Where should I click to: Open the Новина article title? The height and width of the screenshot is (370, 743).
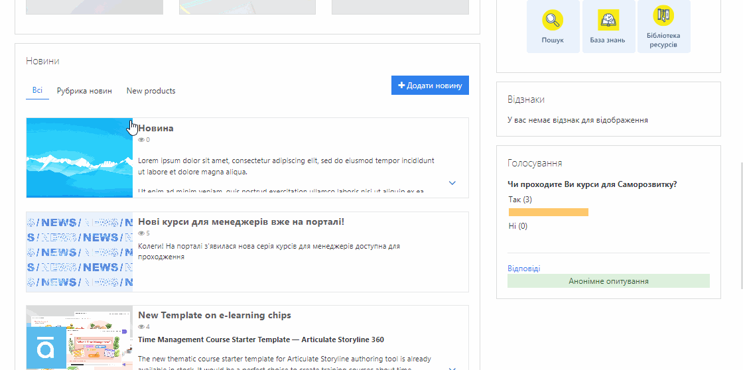coord(157,128)
